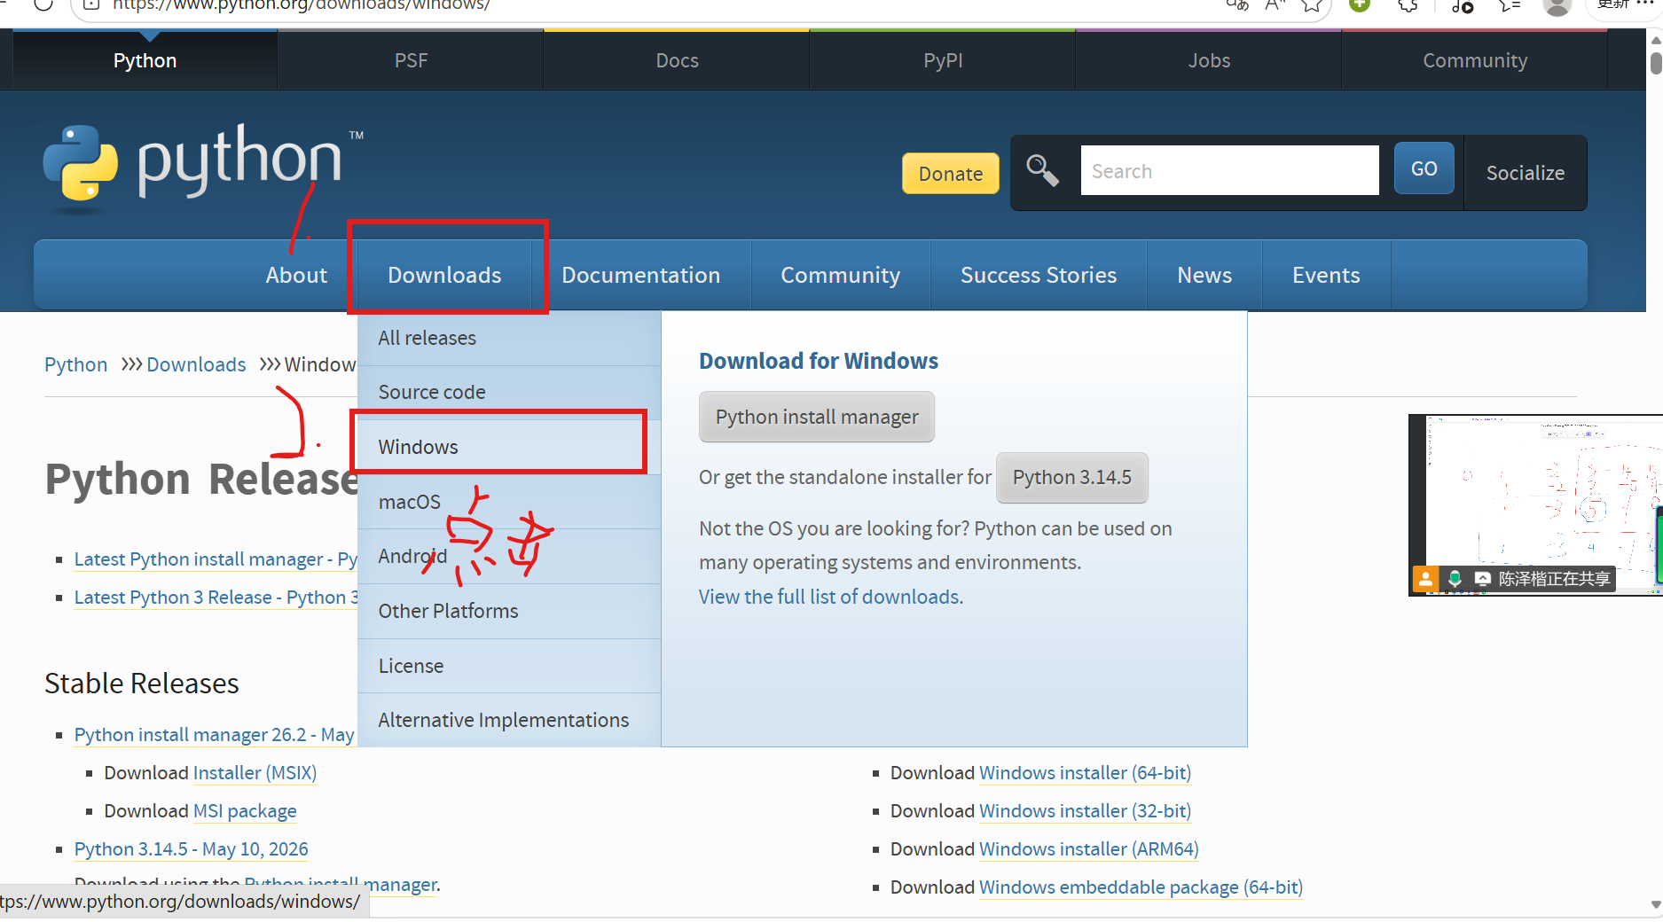1663x922 pixels.
Task: Click the green microphone icon in meeting overlay
Action: 1455,579
